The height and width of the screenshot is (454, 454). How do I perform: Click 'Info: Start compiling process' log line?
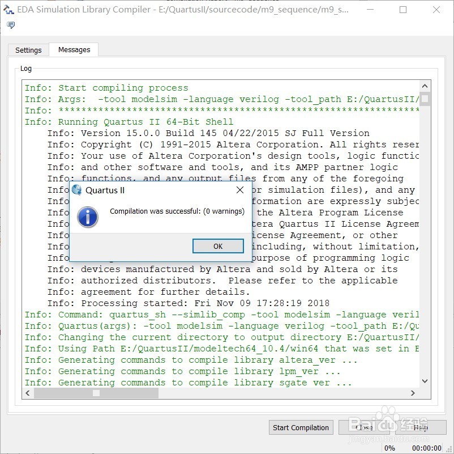pyautogui.click(x=106, y=88)
